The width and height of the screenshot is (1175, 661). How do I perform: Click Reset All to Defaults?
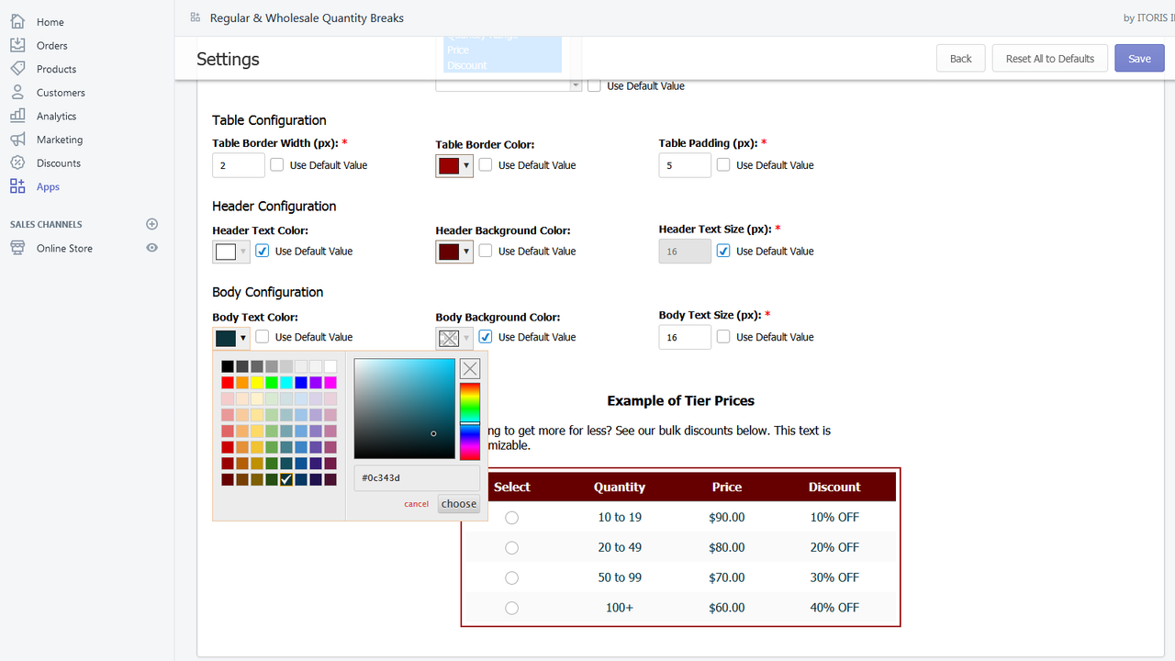tap(1050, 58)
